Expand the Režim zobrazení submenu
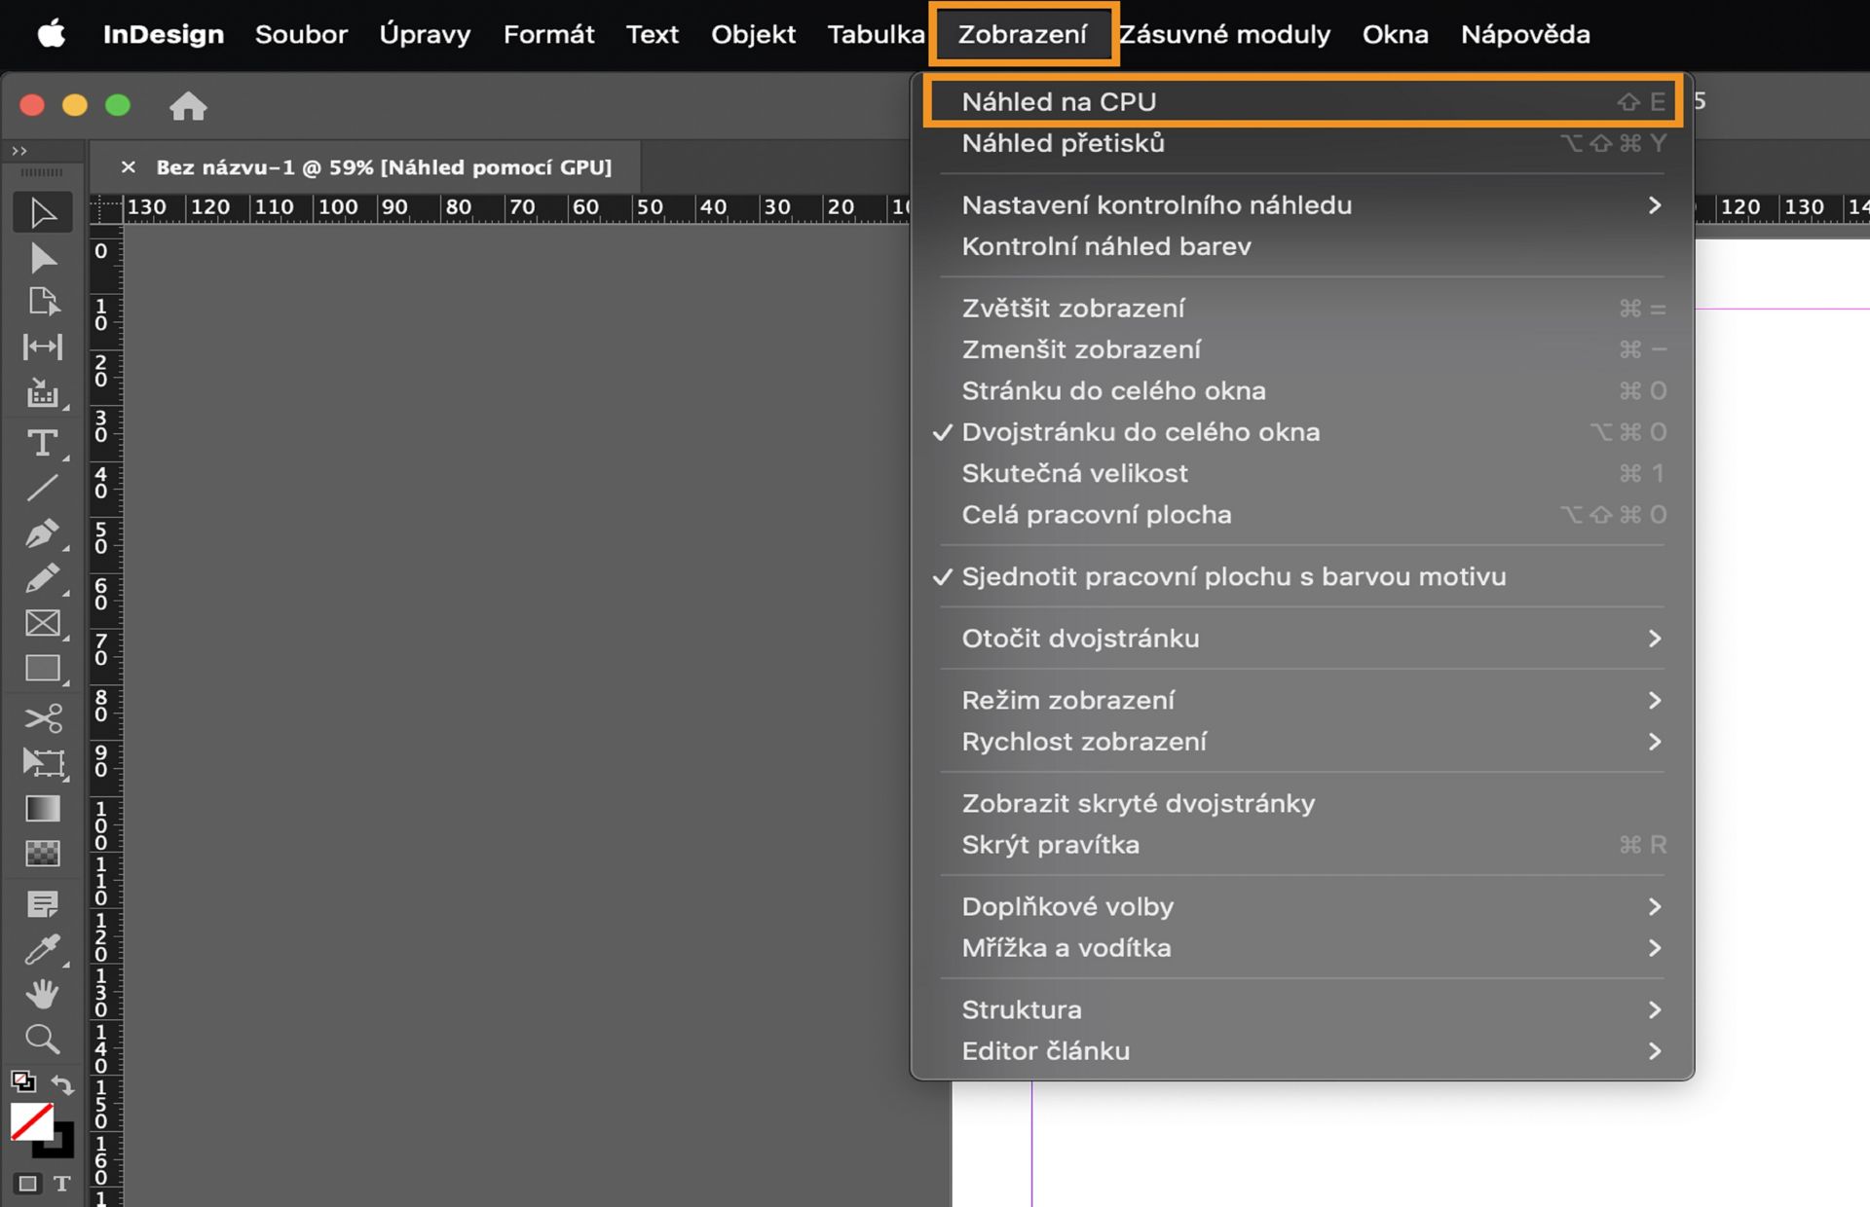The image size is (1870, 1207). [x=1067, y=700]
